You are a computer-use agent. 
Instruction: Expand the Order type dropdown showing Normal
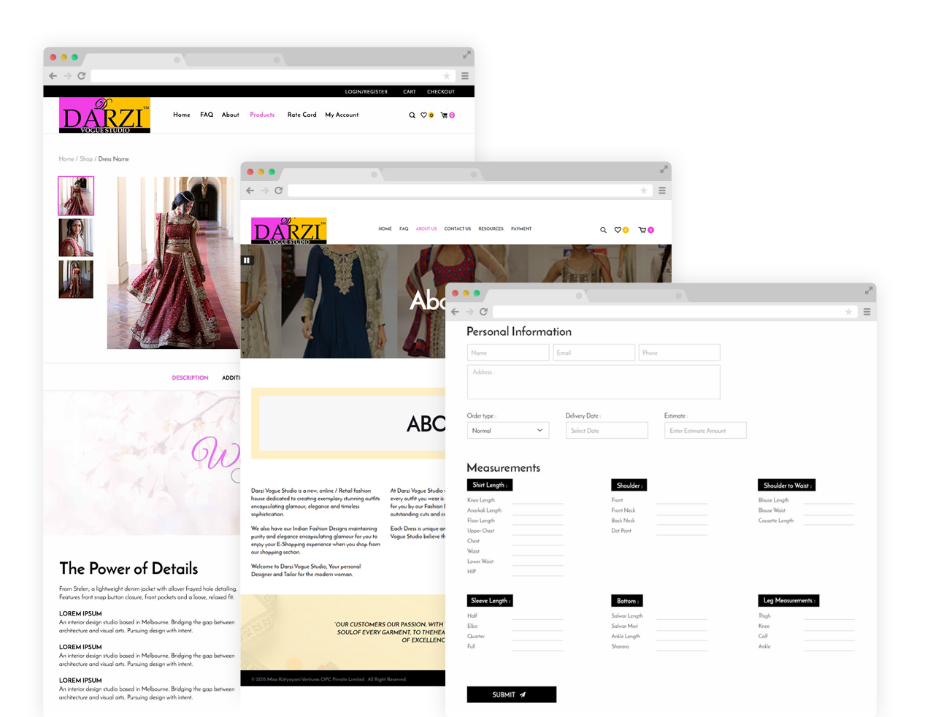click(x=507, y=431)
